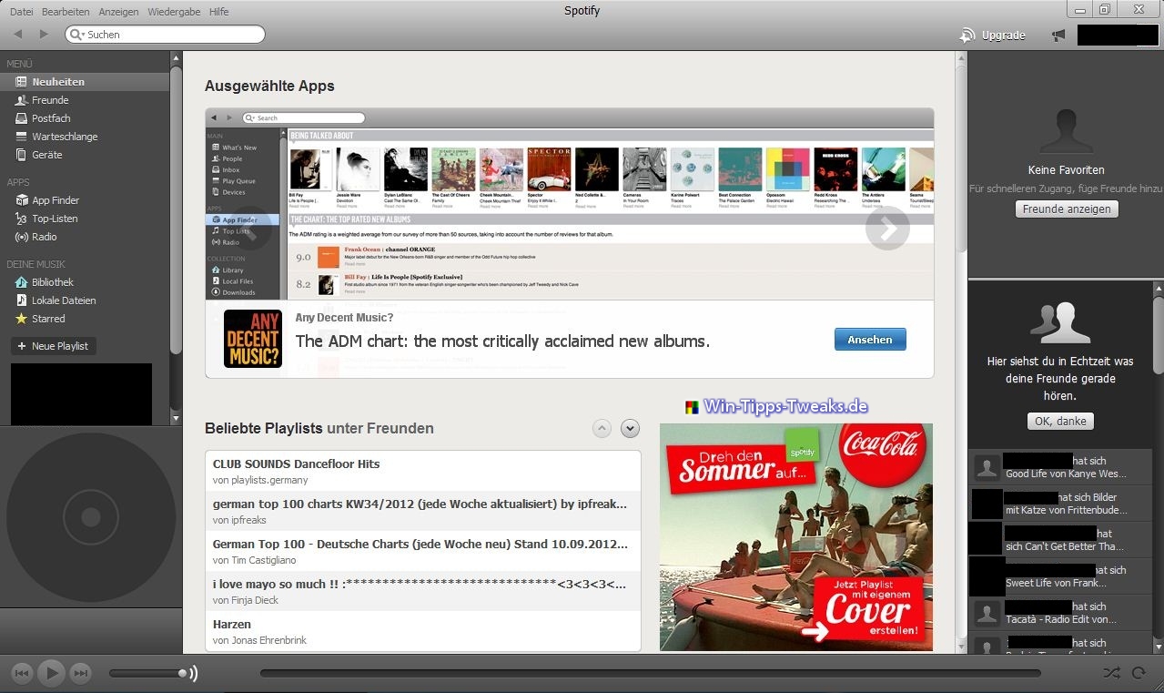Open CLUB SOUNDS Dancefloor Hits playlist
This screenshot has height=693, width=1164.
click(423, 471)
